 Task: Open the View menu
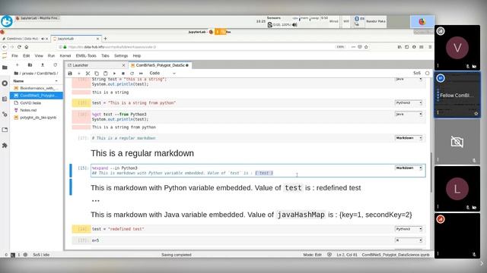[x=39, y=55]
